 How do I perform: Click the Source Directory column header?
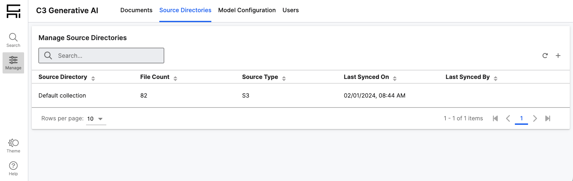(63, 77)
